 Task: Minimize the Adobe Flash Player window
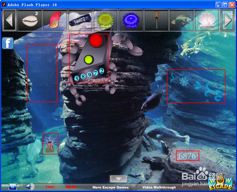tap(219, 5)
